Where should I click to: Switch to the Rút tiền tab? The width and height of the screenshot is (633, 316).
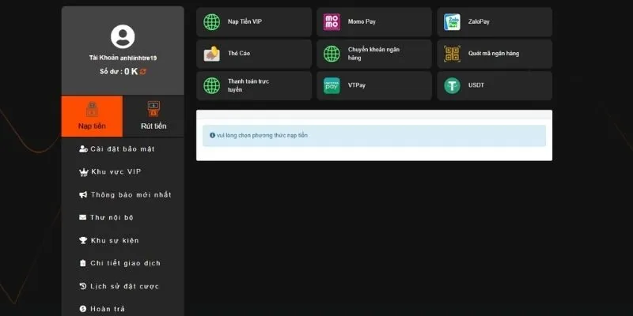pyautogui.click(x=154, y=116)
